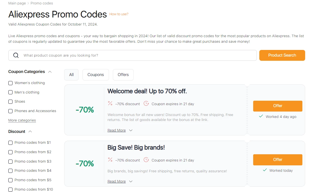Click the Product Search button
311x192 pixels.
tap(282, 55)
